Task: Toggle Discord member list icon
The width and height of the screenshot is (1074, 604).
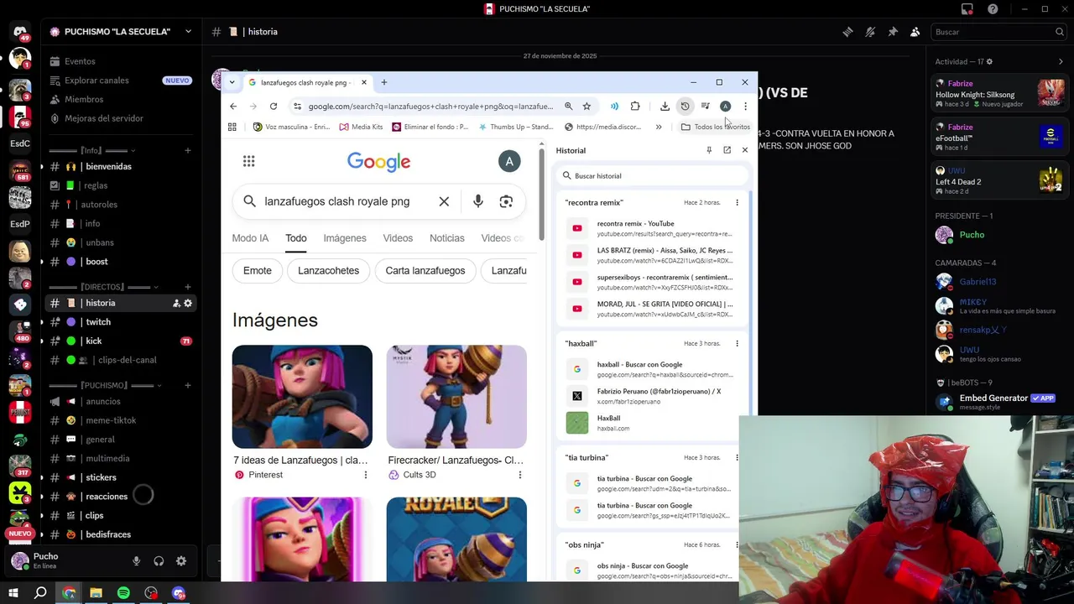Action: pos(915,32)
